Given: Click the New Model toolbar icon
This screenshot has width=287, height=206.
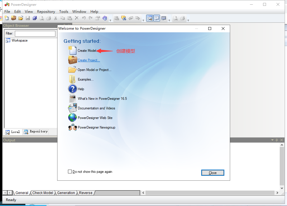Looking at the screenshot, I should 7,18.
